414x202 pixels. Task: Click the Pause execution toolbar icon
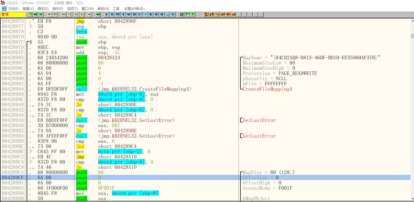point(55,15)
